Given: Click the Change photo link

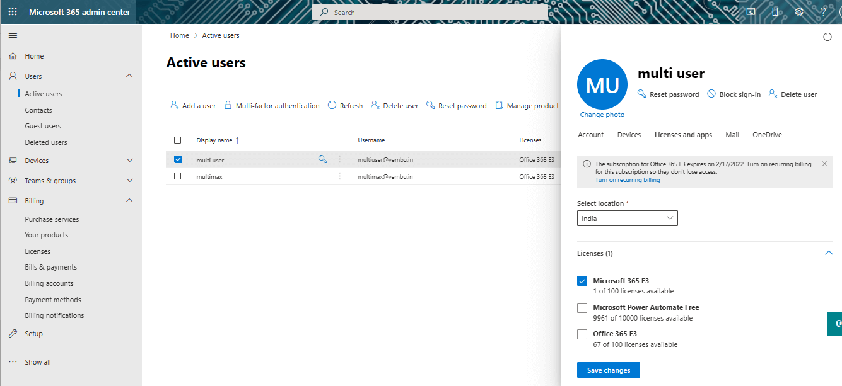Looking at the screenshot, I should pos(602,115).
